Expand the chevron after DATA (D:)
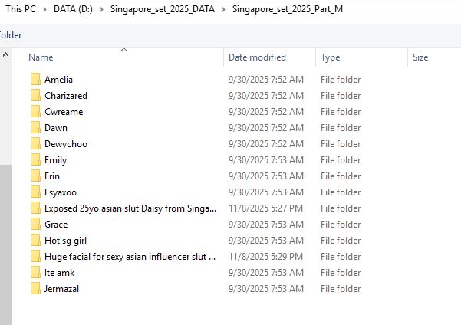Image resolution: width=461 pixels, height=325 pixels. tap(101, 9)
